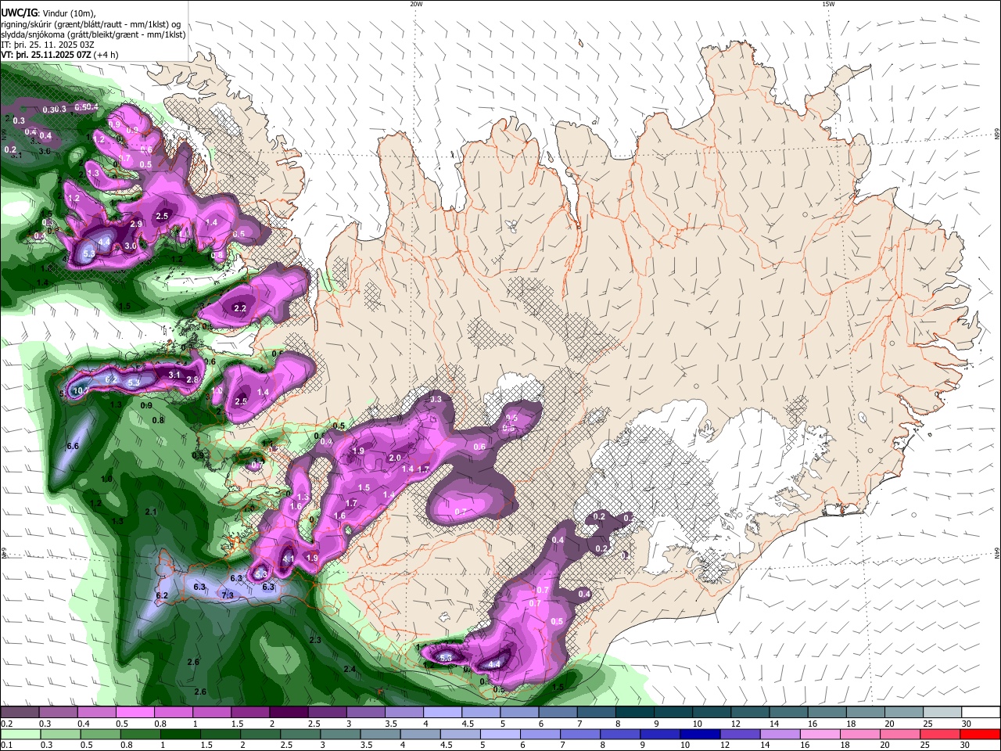The width and height of the screenshot is (1001, 751).
Task: Click the 4.1 value on the map
Action: tap(288, 559)
